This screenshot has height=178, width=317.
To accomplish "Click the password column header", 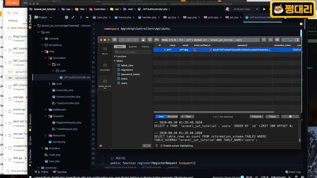I will coord(242,45).
